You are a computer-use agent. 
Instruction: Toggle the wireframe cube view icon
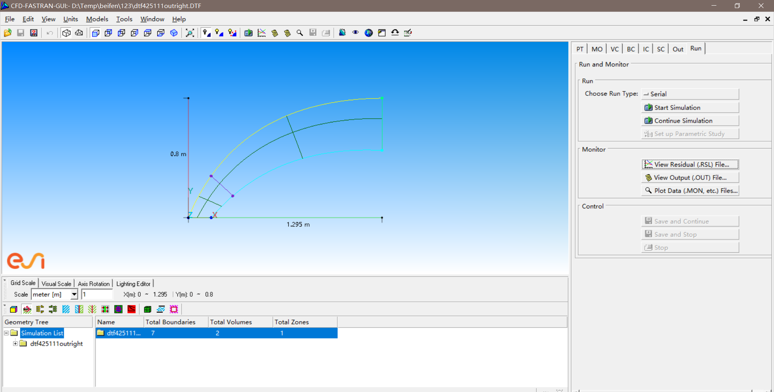coord(67,33)
